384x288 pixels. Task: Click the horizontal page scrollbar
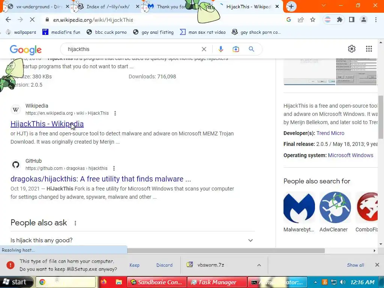pos(226,250)
